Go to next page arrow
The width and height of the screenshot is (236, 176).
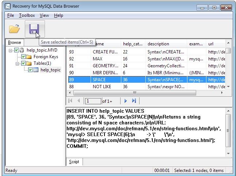126,101
